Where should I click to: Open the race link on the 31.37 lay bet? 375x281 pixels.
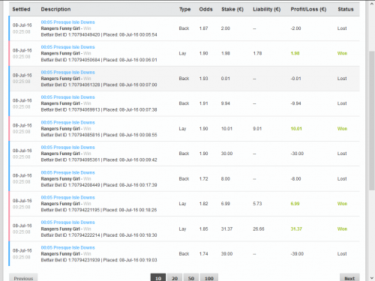tap(67, 223)
